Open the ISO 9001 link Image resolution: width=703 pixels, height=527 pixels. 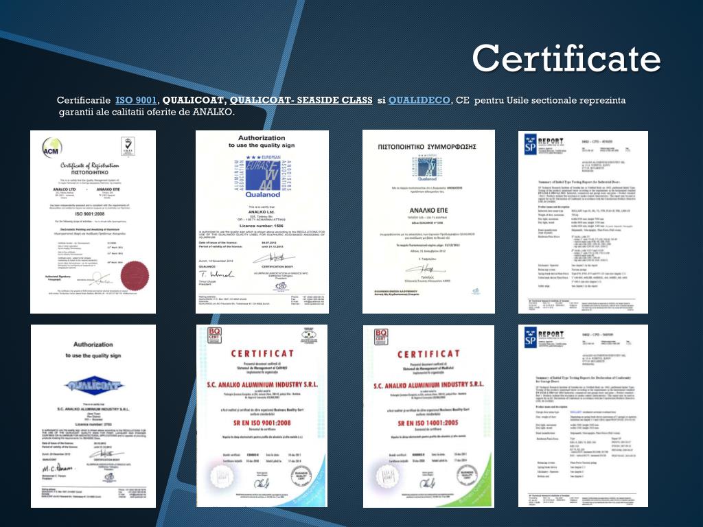click(x=136, y=100)
